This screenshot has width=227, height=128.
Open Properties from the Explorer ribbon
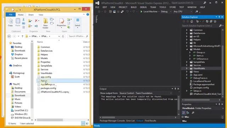coord(61,23)
